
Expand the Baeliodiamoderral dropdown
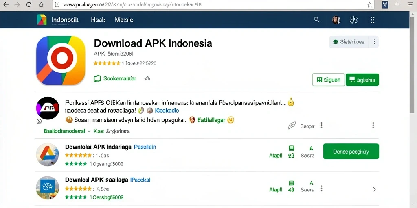(67, 131)
